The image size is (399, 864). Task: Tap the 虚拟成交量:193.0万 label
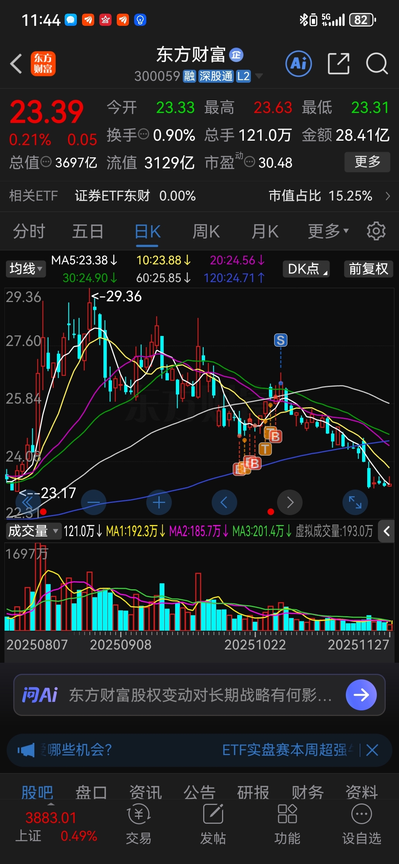click(x=334, y=531)
